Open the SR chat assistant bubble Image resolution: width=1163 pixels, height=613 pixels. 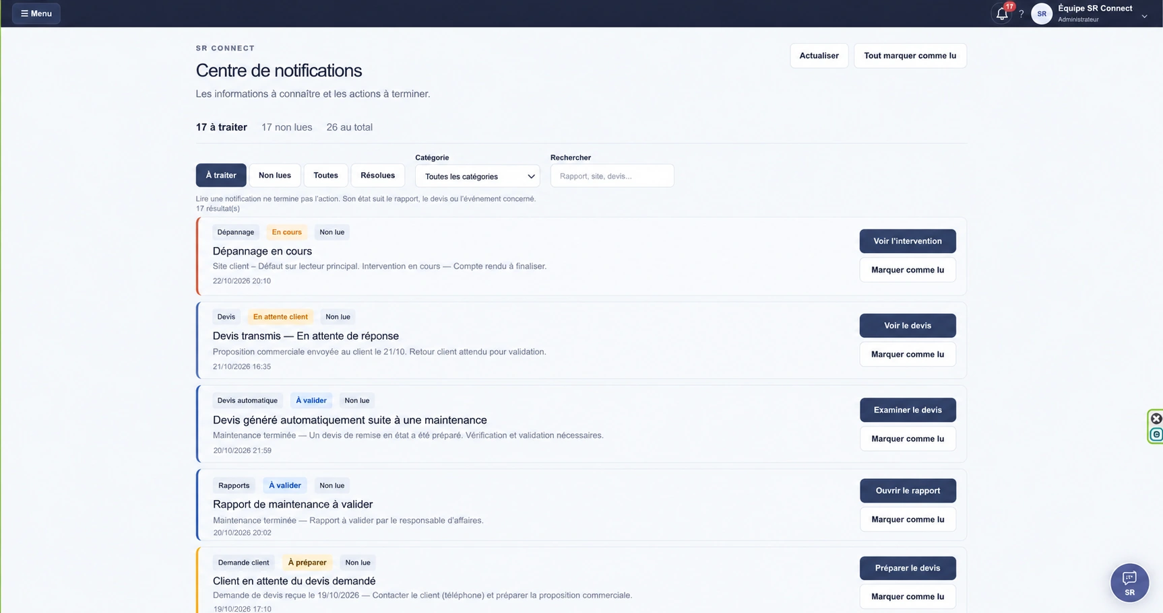pos(1129,583)
